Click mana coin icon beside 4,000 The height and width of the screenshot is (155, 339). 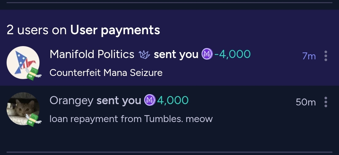(x=150, y=100)
